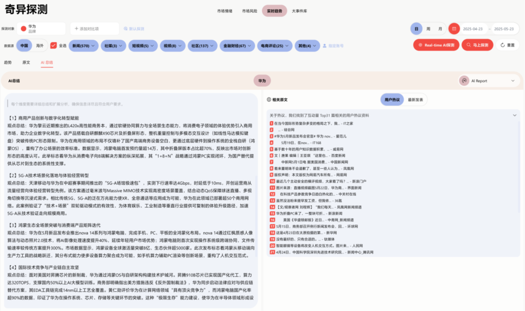Click the 重置 refresh arrow icon
This screenshot has width=525, height=311.
[503, 45]
